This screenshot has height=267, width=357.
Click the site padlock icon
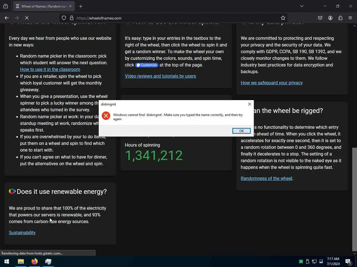click(x=72, y=18)
